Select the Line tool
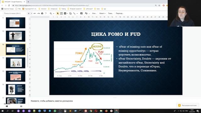Viewport: 201px width, 113px height. [74, 13]
